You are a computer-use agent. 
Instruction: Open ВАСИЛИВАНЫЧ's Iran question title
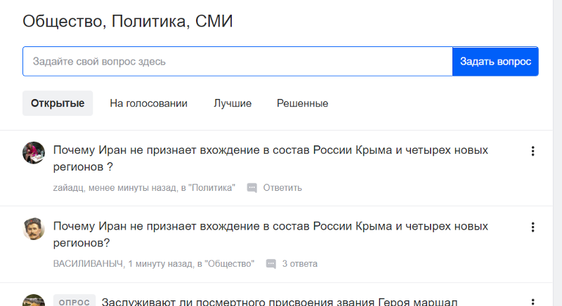270,234
